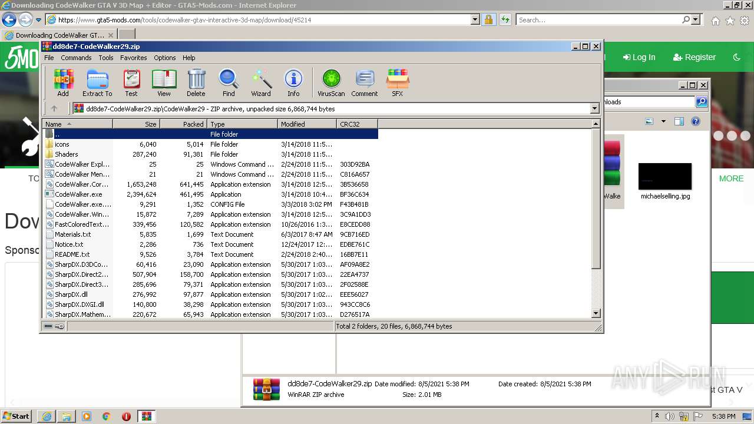The image size is (754, 424).
Task: Click the WinRAR taskbar button
Action: [x=147, y=416]
